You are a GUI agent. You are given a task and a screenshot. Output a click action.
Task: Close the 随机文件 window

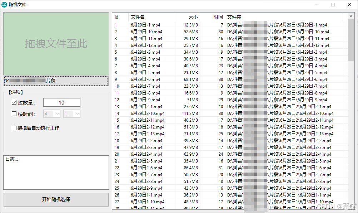pos(349,5)
